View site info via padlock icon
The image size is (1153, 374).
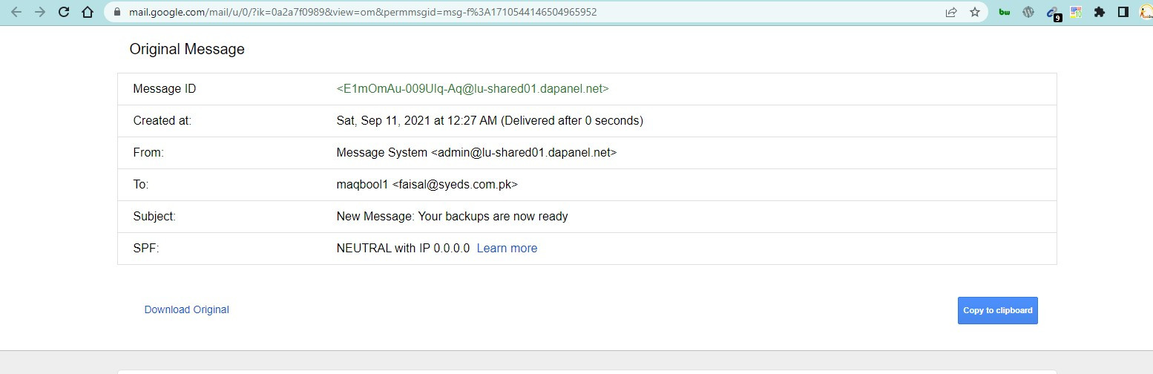(117, 13)
